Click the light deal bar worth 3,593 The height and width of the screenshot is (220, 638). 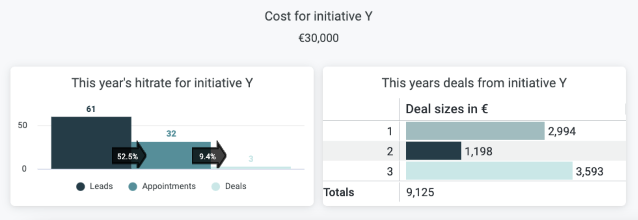(x=489, y=171)
